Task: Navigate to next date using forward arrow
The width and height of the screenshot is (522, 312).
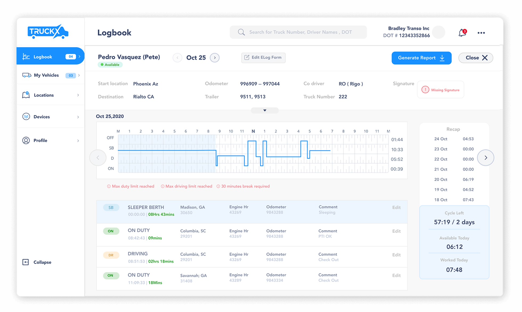Action: 216,58
